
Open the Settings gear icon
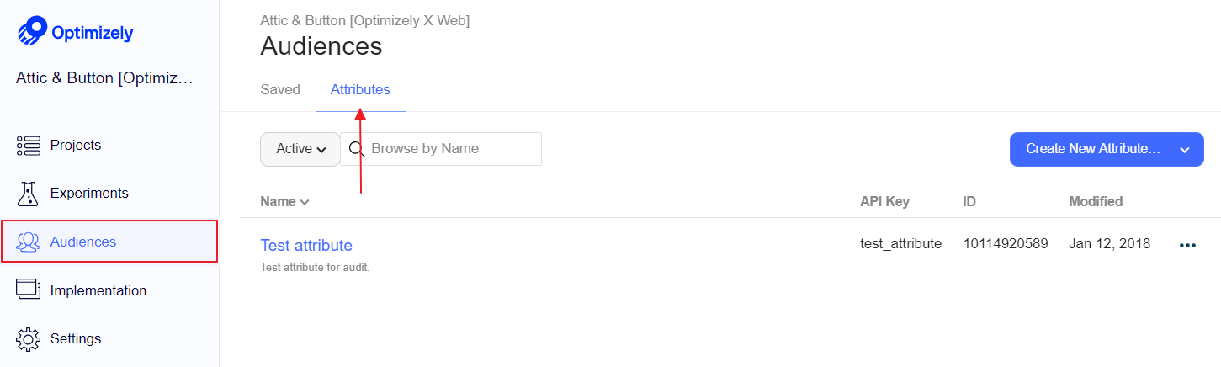pyautogui.click(x=29, y=339)
